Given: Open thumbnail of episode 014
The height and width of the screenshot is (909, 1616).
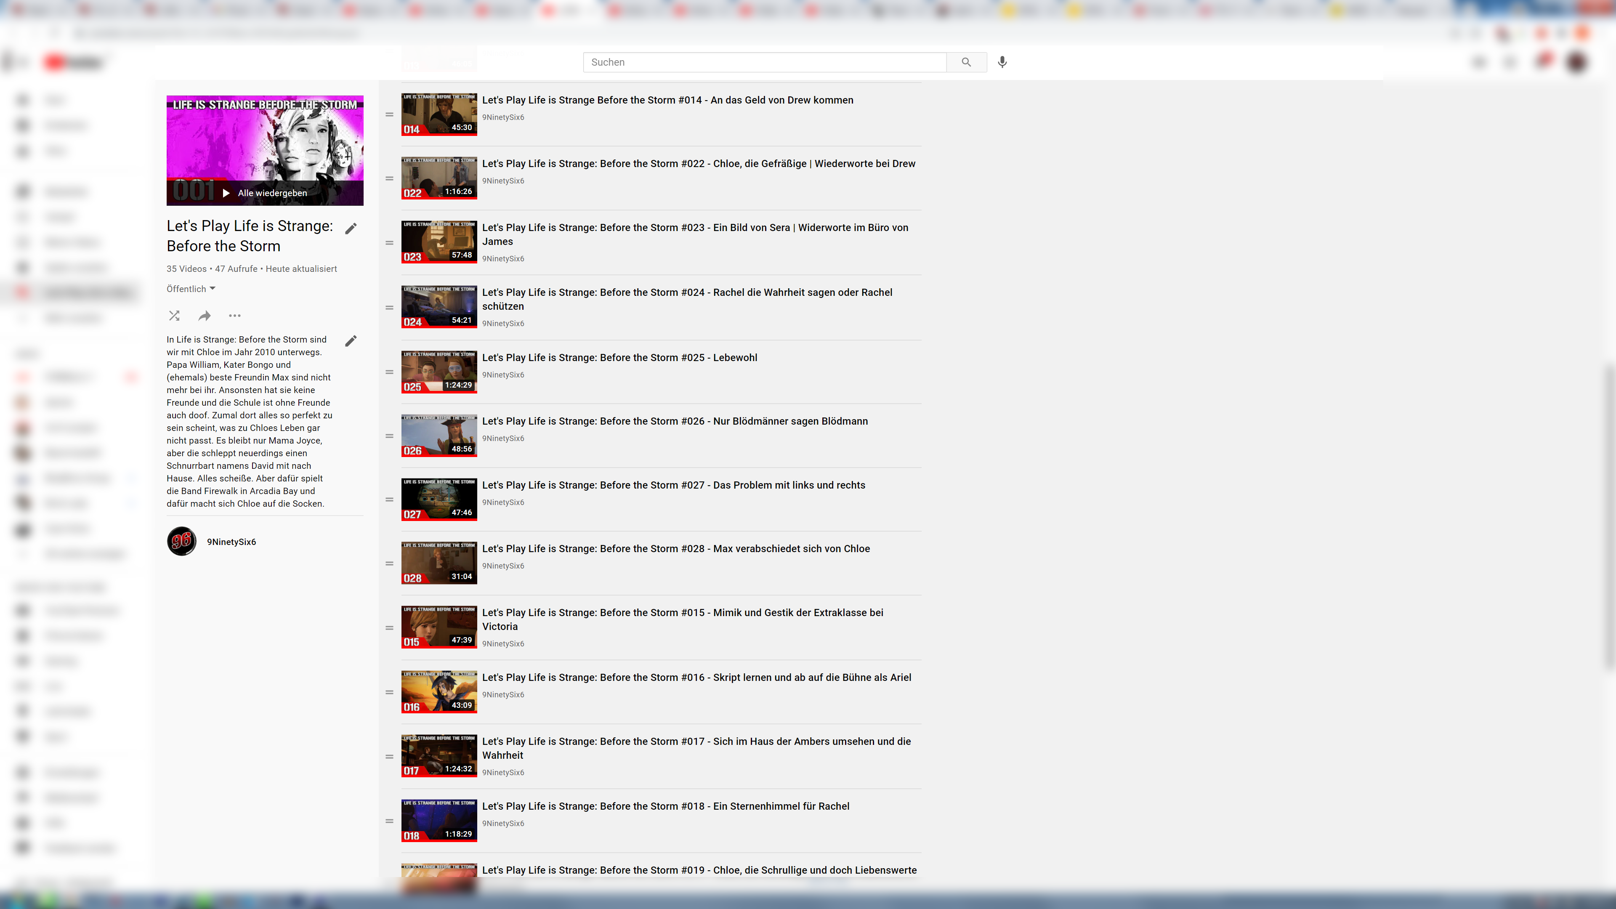Looking at the screenshot, I should (439, 115).
